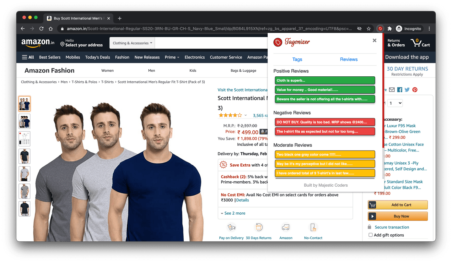Enable the Add gift options checkbox
The width and height of the screenshot is (452, 263).
click(371, 235)
